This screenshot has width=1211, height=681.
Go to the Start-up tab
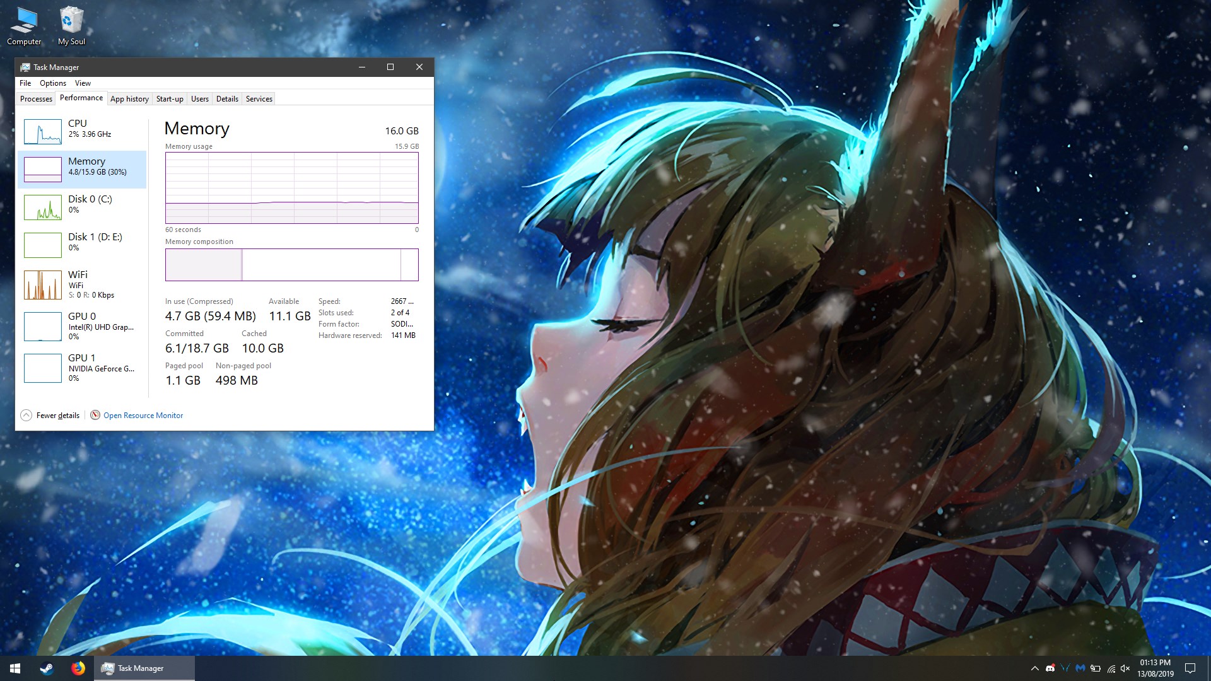tap(170, 99)
